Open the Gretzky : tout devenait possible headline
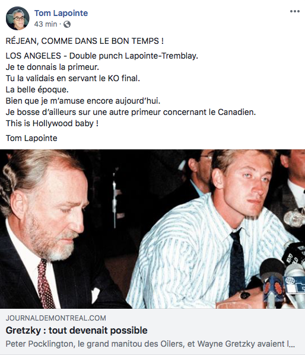This screenshot has height=355, width=305. (77, 330)
